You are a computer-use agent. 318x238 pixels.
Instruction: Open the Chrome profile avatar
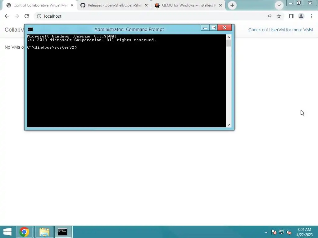coord(301,16)
